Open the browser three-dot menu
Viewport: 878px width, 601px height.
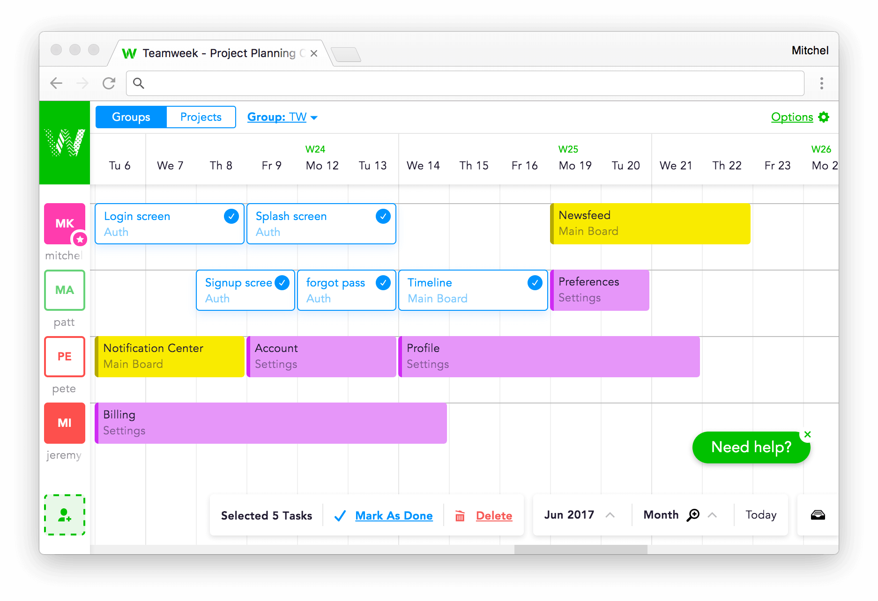click(x=822, y=83)
